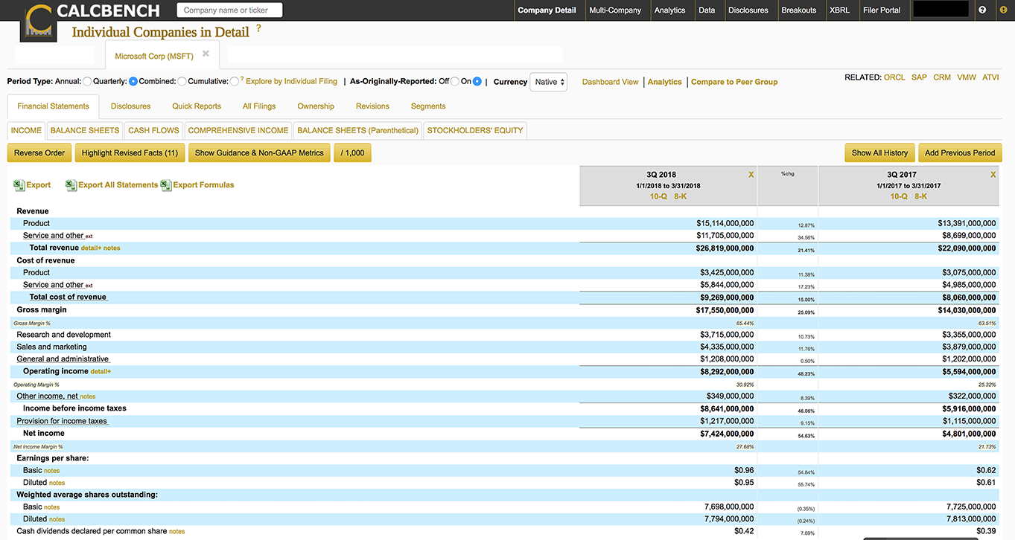Remove the 3Q 2017 column with X

[993, 175]
